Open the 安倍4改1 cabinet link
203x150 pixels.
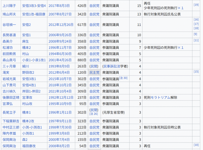[x=29, y=85]
